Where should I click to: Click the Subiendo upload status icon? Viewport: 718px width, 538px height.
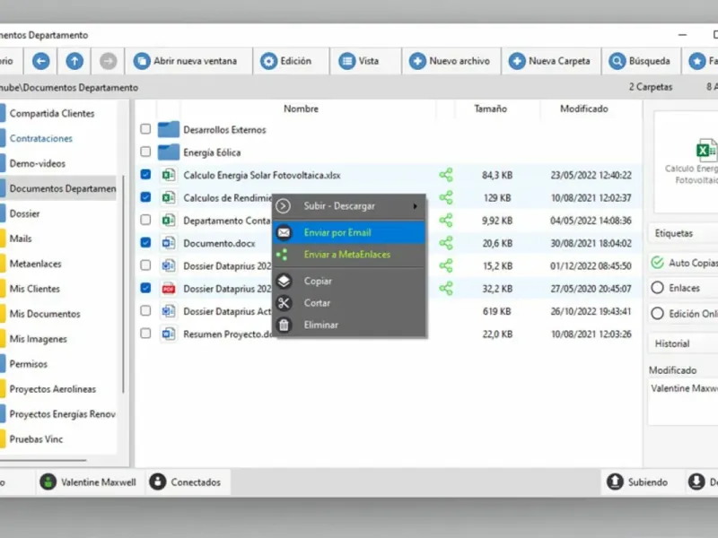pos(615,482)
